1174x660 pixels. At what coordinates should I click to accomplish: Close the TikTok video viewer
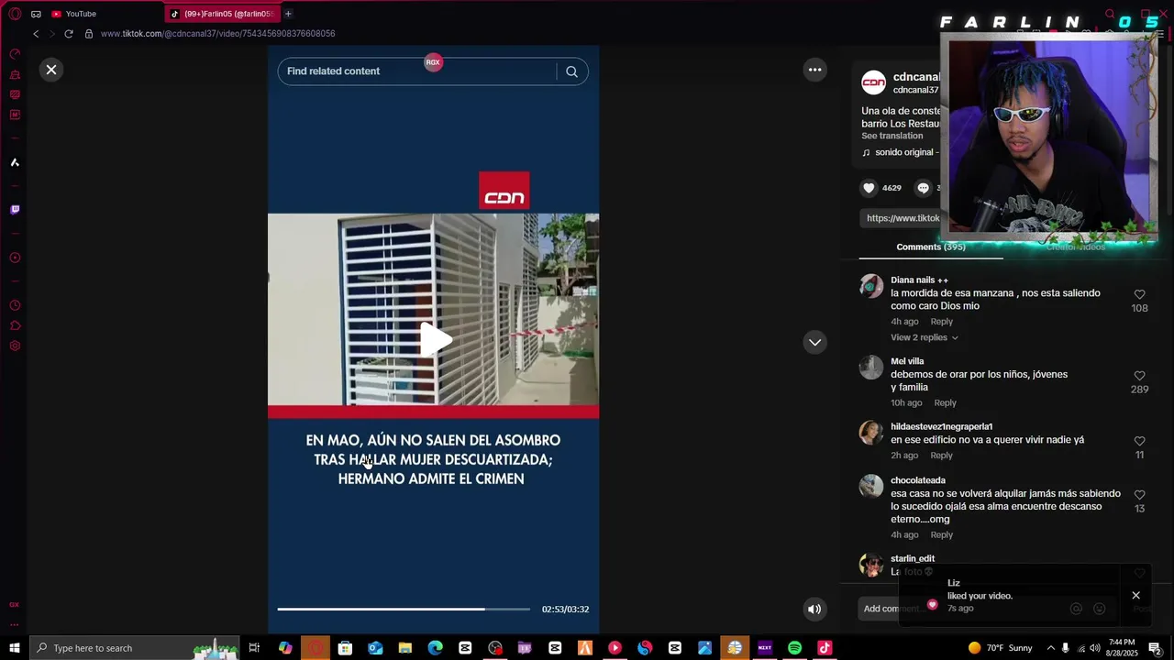(x=51, y=70)
